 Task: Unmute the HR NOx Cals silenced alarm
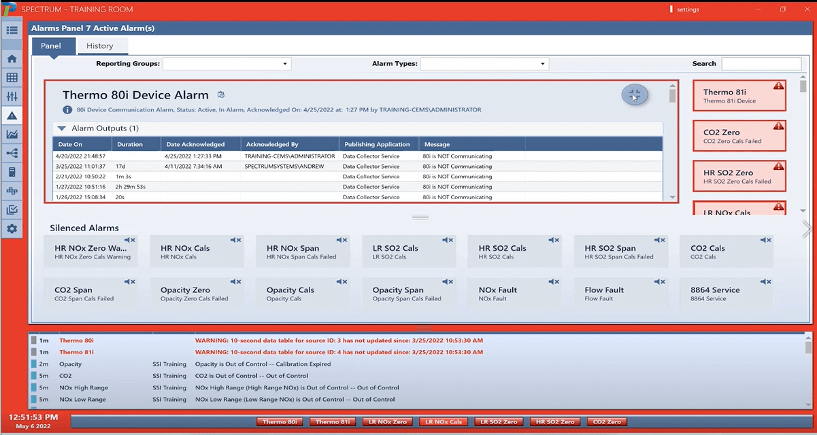pos(235,240)
